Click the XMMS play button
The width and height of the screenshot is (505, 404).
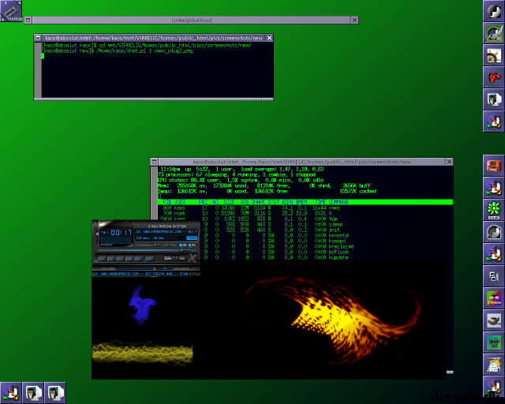click(x=112, y=259)
